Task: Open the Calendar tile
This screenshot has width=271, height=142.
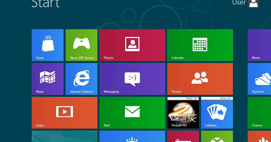Action: pos(200,45)
